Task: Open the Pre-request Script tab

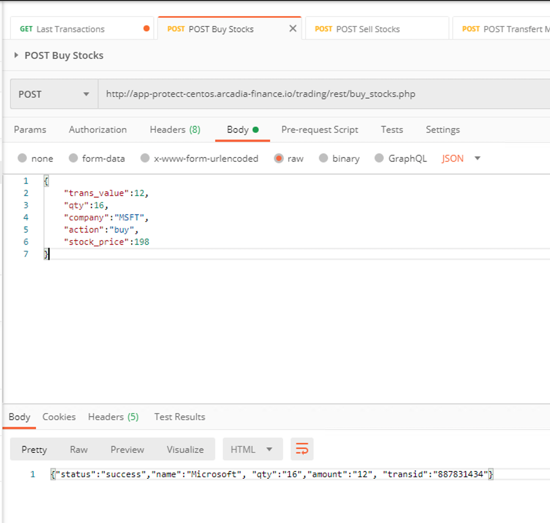Action: (320, 129)
